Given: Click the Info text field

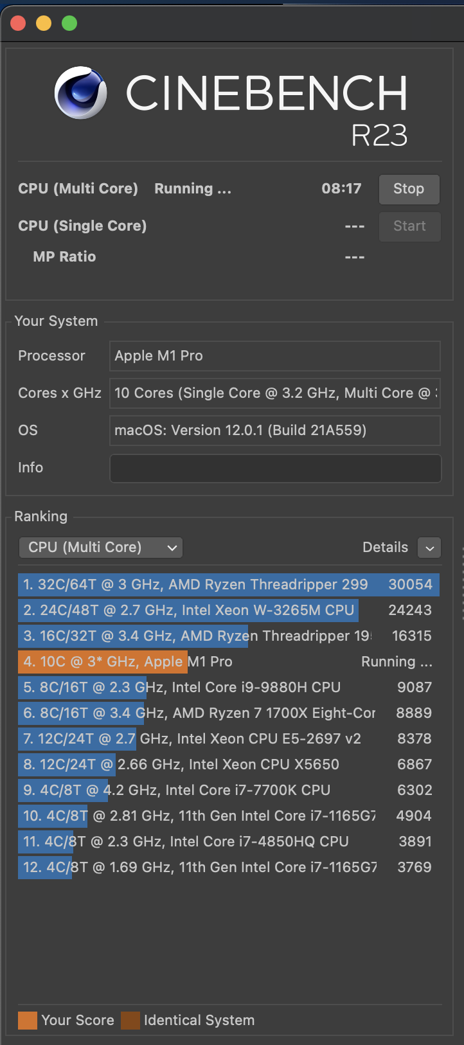Looking at the screenshot, I should pos(275,468).
